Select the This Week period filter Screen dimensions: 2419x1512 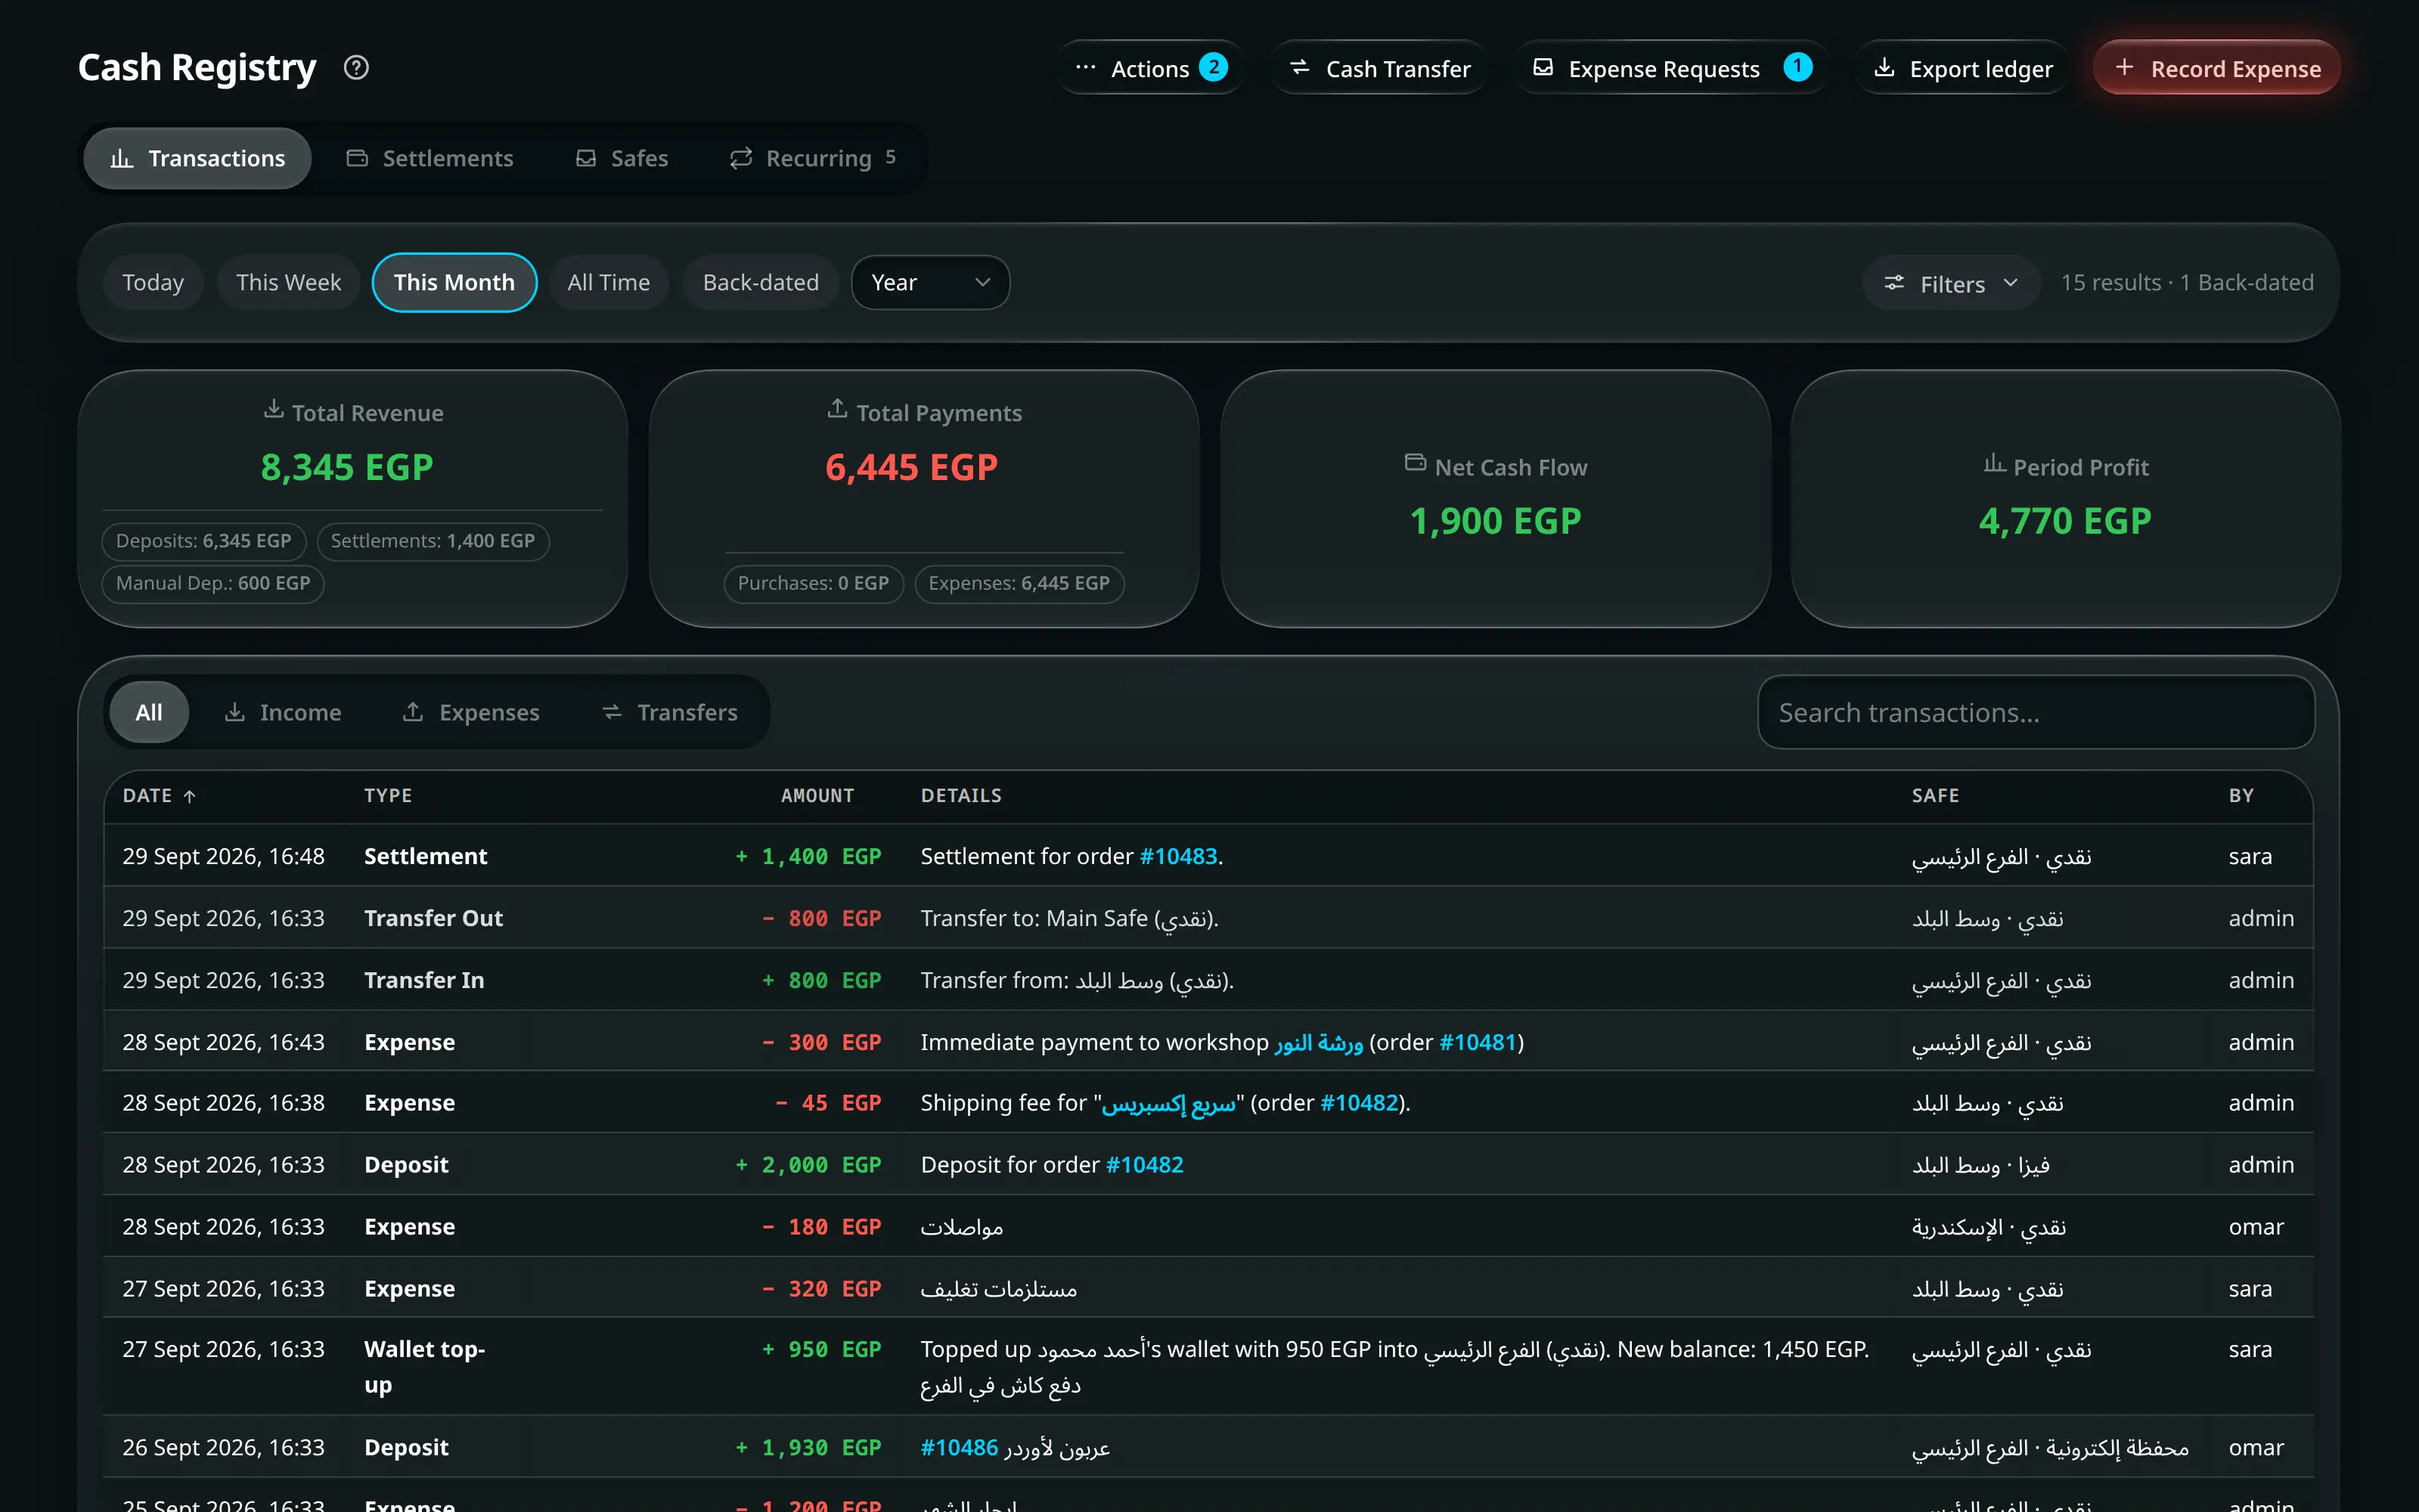pos(288,283)
